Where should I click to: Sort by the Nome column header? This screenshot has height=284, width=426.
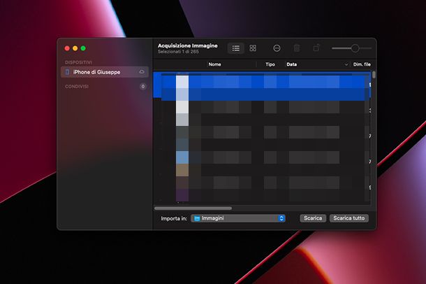[214, 64]
